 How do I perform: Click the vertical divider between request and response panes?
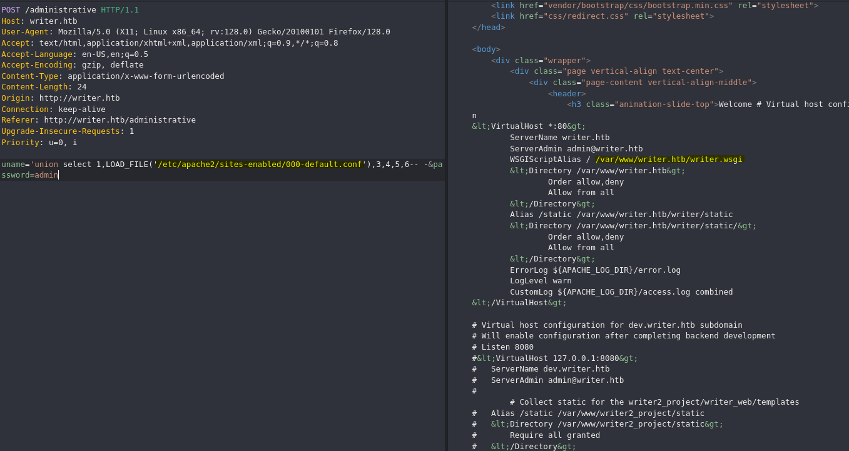pyautogui.click(x=446, y=225)
